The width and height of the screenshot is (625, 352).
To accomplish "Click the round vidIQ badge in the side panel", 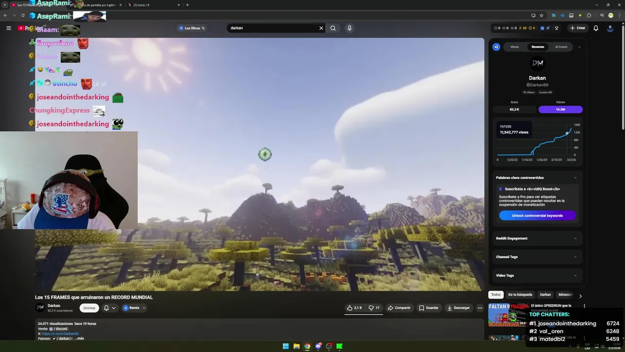I will click(x=497, y=47).
